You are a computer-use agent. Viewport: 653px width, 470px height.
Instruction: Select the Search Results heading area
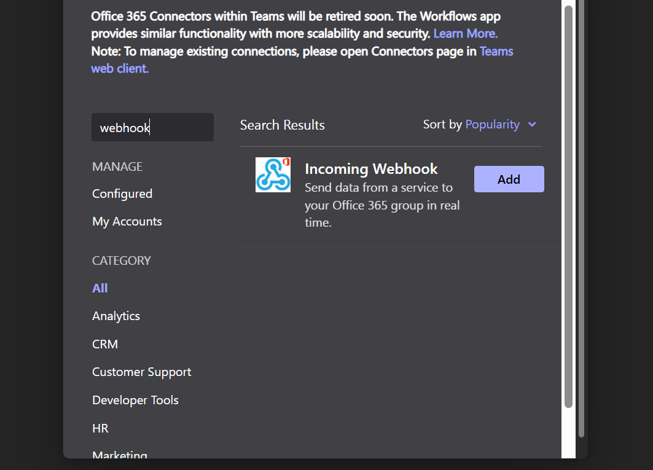282,125
